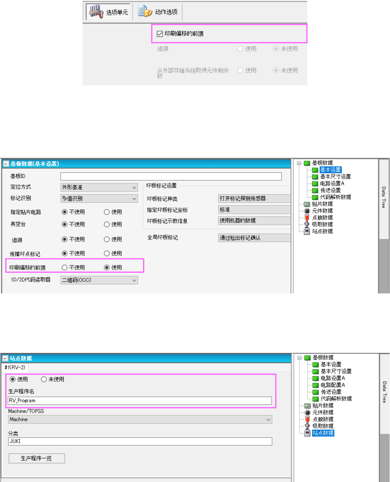This screenshot has width=390, height=482.
Task: Select 未使用 radio for greyed 追溯 option
Action: [276, 49]
